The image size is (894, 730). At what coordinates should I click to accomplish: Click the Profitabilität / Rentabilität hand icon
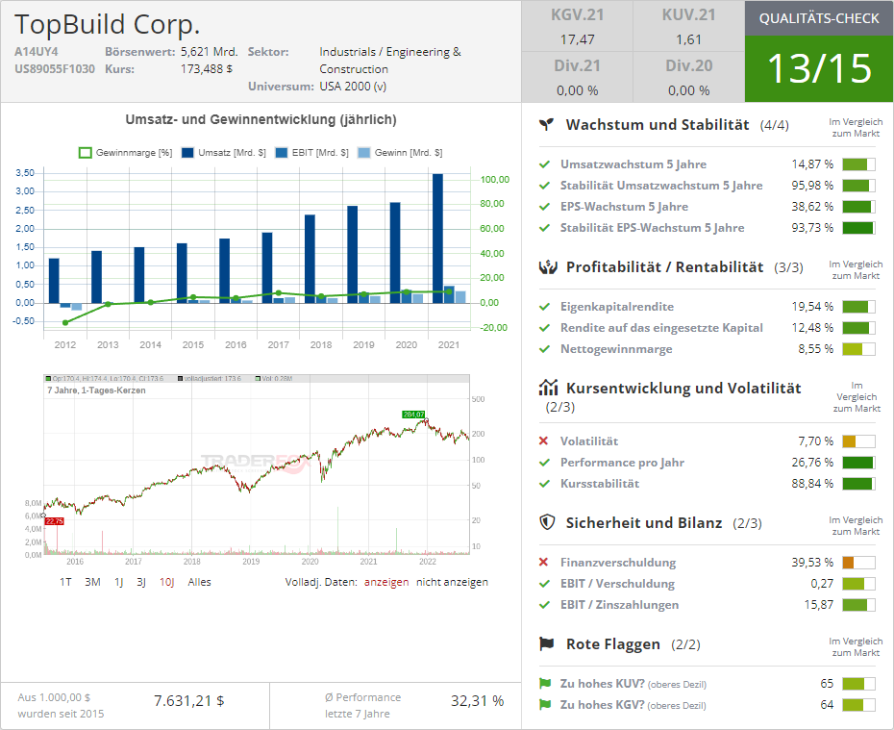(546, 266)
